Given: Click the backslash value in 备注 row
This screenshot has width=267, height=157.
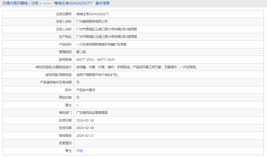Looking at the screenshot, I should pyautogui.click(x=77, y=105).
